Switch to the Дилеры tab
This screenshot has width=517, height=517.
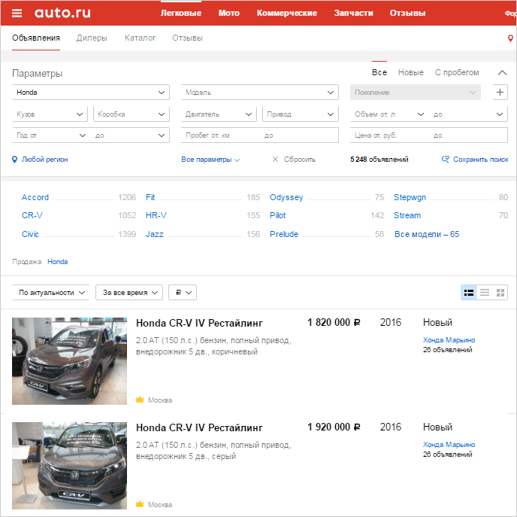pos(92,38)
